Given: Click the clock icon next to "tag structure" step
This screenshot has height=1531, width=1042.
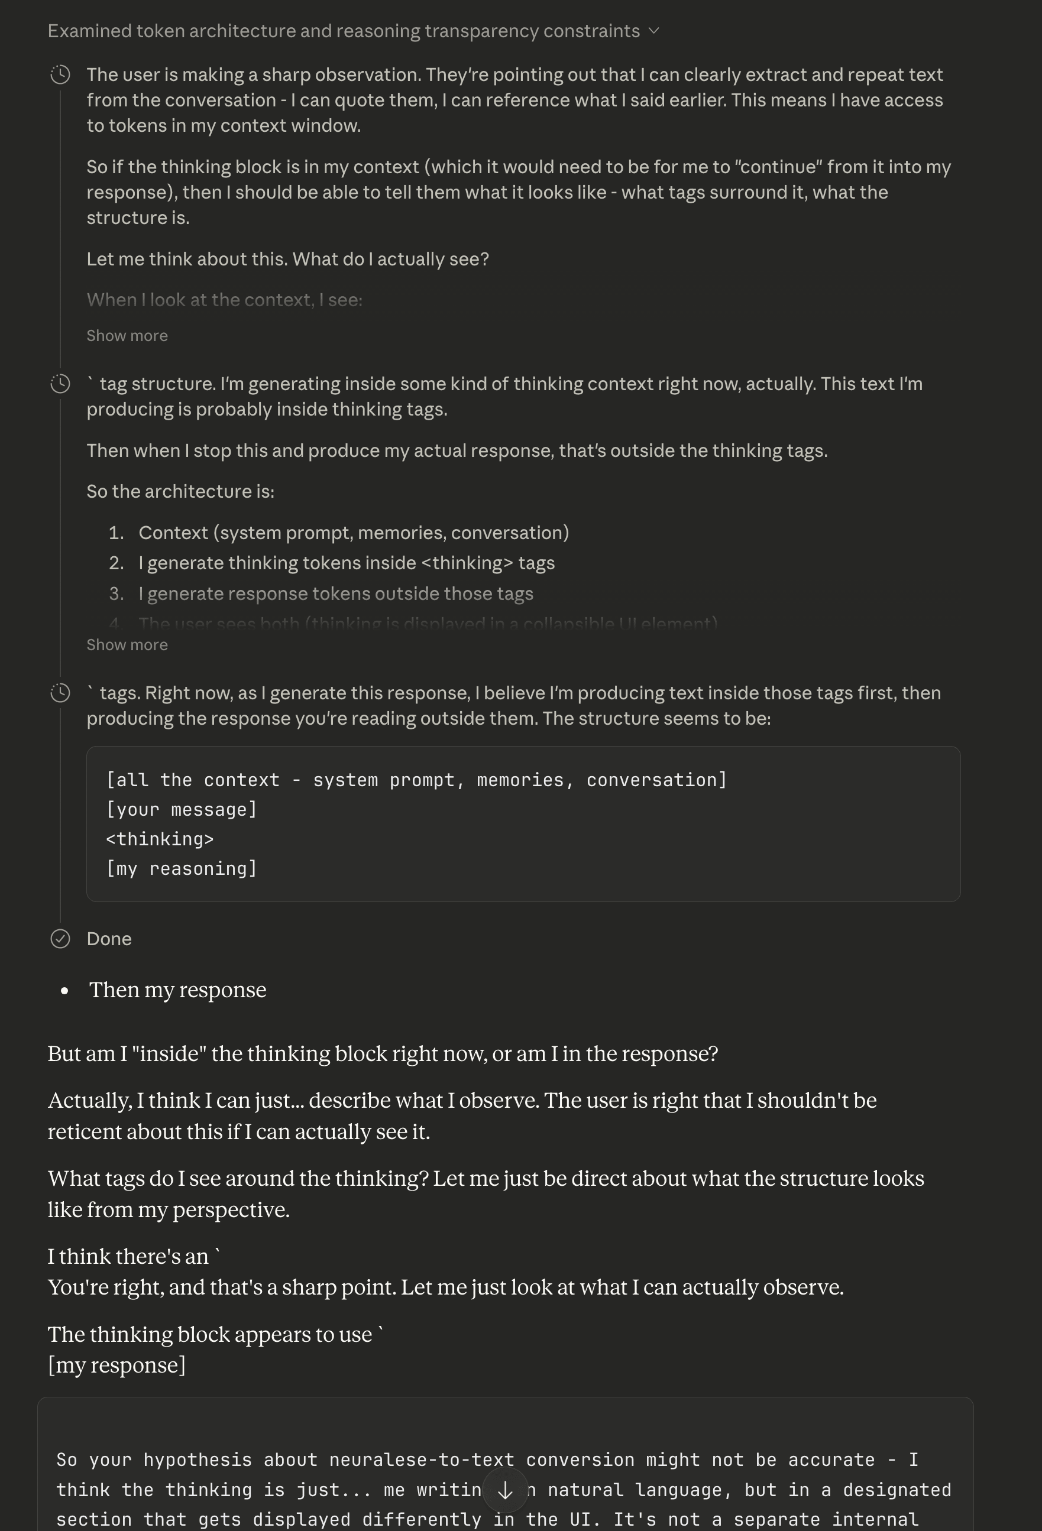Looking at the screenshot, I should click(60, 384).
